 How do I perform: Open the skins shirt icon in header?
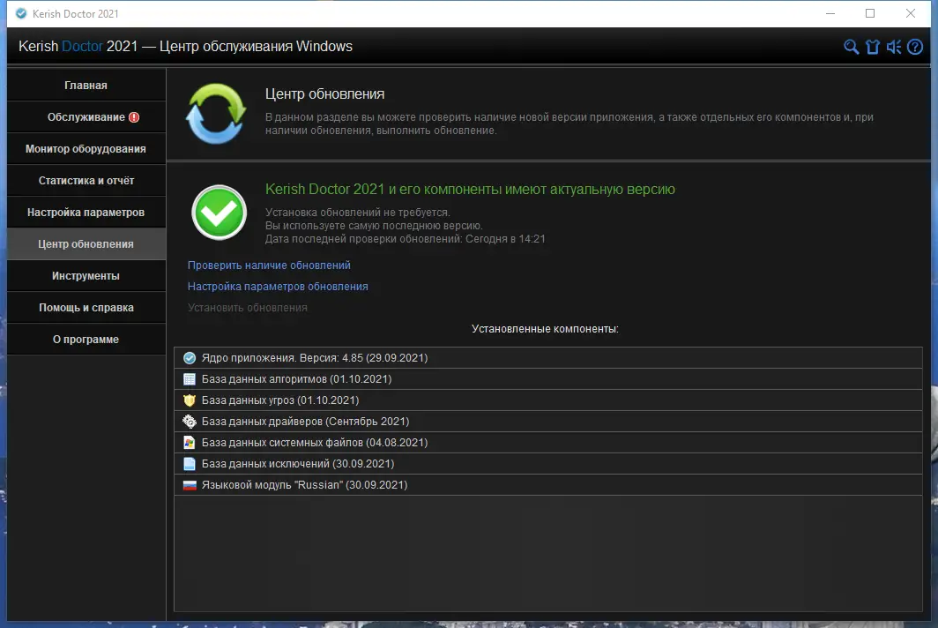(872, 47)
